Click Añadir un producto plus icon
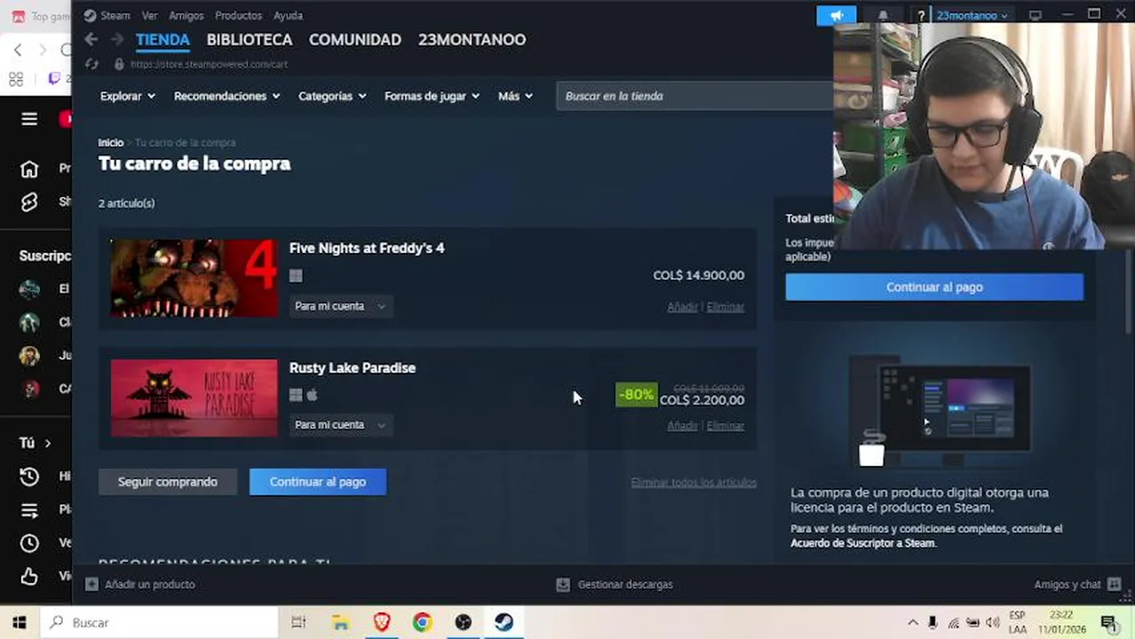The height and width of the screenshot is (639, 1135). 91,584
